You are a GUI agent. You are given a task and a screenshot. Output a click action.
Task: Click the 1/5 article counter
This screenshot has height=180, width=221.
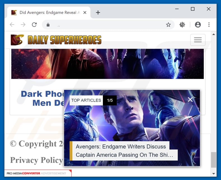pyautogui.click(x=110, y=100)
